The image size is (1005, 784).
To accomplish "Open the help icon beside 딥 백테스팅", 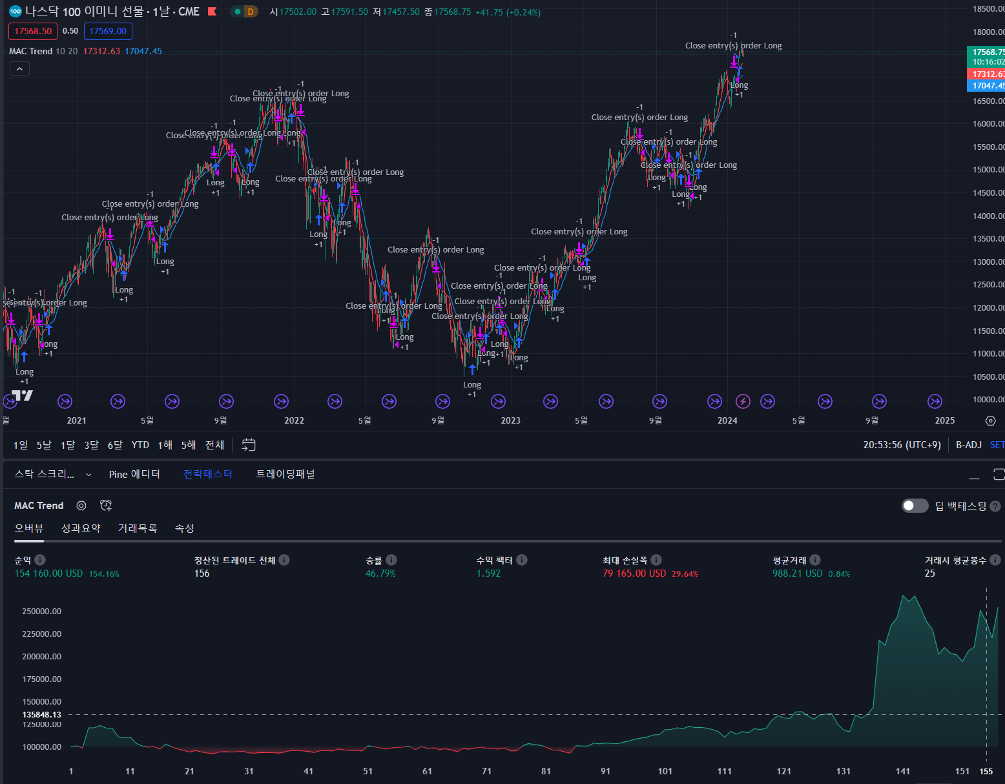I will pyautogui.click(x=995, y=506).
